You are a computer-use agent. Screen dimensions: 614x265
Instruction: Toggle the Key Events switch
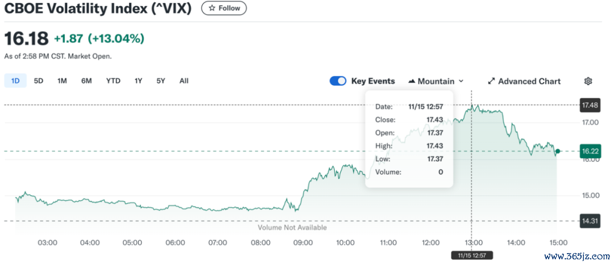pyautogui.click(x=338, y=81)
